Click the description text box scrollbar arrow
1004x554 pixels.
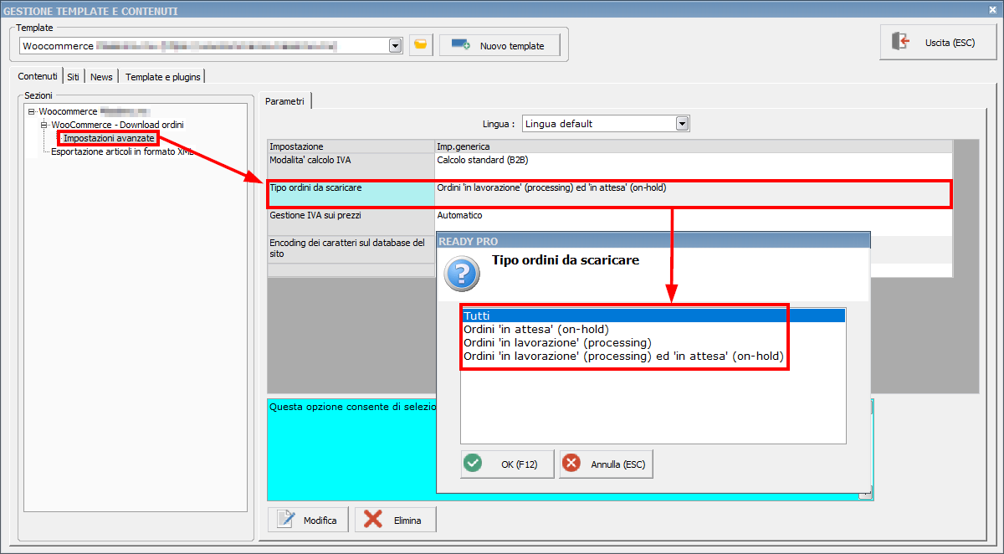(865, 495)
